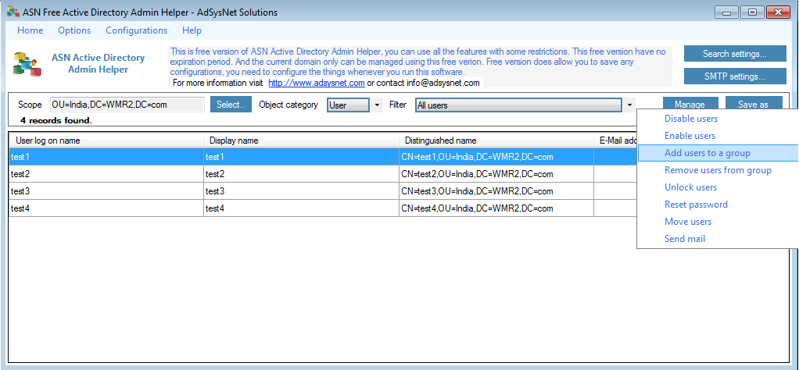Image resolution: width=799 pixels, height=370 pixels.
Task: Click the Scope field OU=India,DC=WMR2,DC=com
Action: tap(127, 105)
